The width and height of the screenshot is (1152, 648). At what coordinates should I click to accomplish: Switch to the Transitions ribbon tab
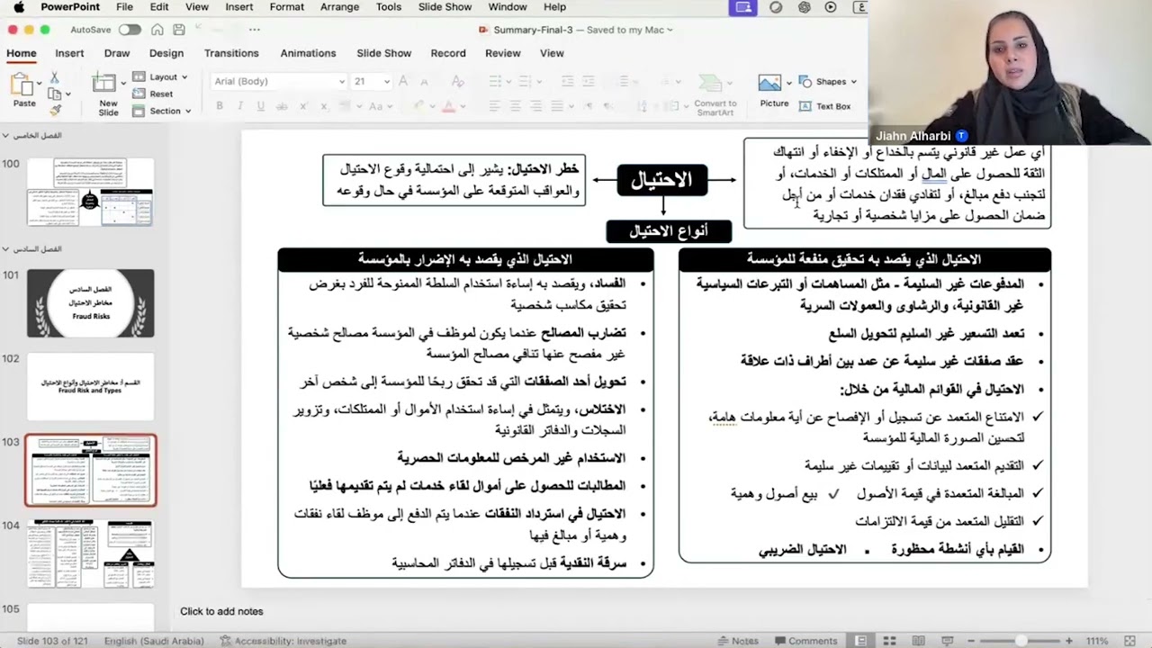pos(231,53)
